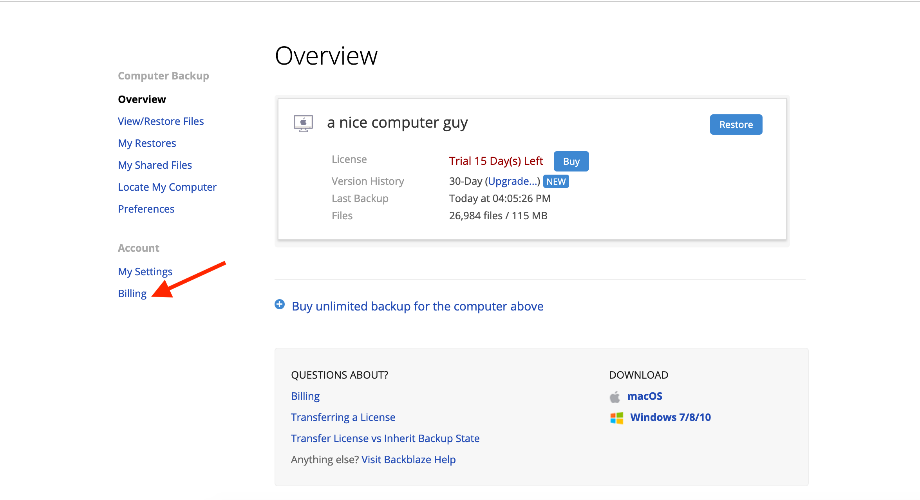
Task: Download the Windows 7/8/10 client link
Action: coord(671,417)
